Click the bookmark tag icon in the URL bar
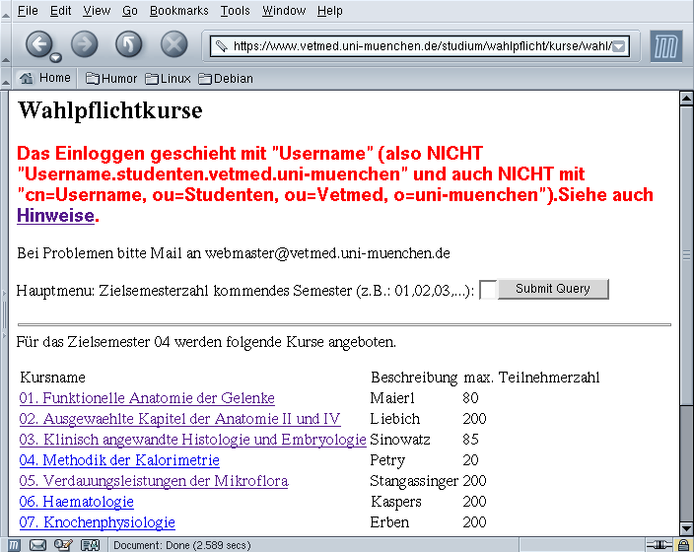Image resolution: width=694 pixels, height=552 pixels. (221, 45)
